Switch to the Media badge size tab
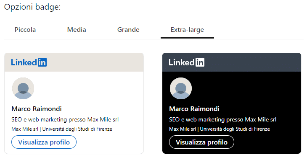Screen dimensions: 307x160 click(77, 30)
